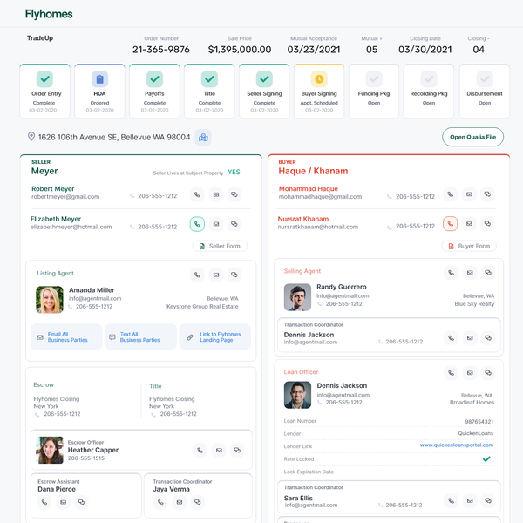Click Email All Business Parties
The height and width of the screenshot is (523, 523).
tap(66, 336)
